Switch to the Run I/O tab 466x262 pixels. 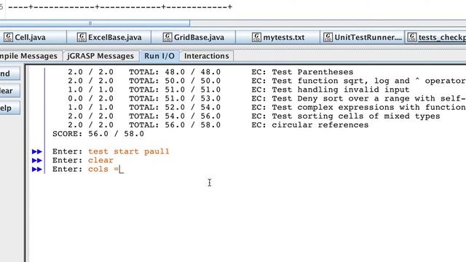159,56
